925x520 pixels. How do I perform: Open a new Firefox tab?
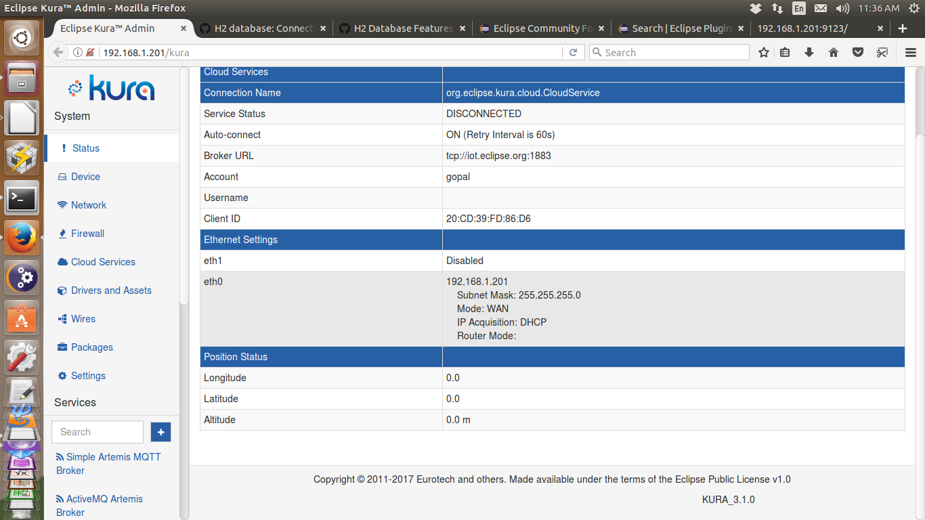[902, 28]
